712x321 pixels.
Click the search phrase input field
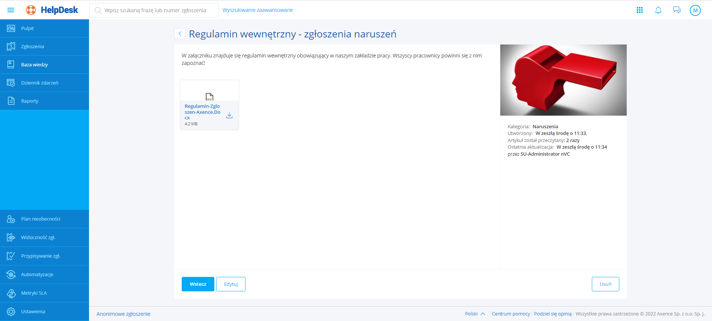tap(155, 10)
